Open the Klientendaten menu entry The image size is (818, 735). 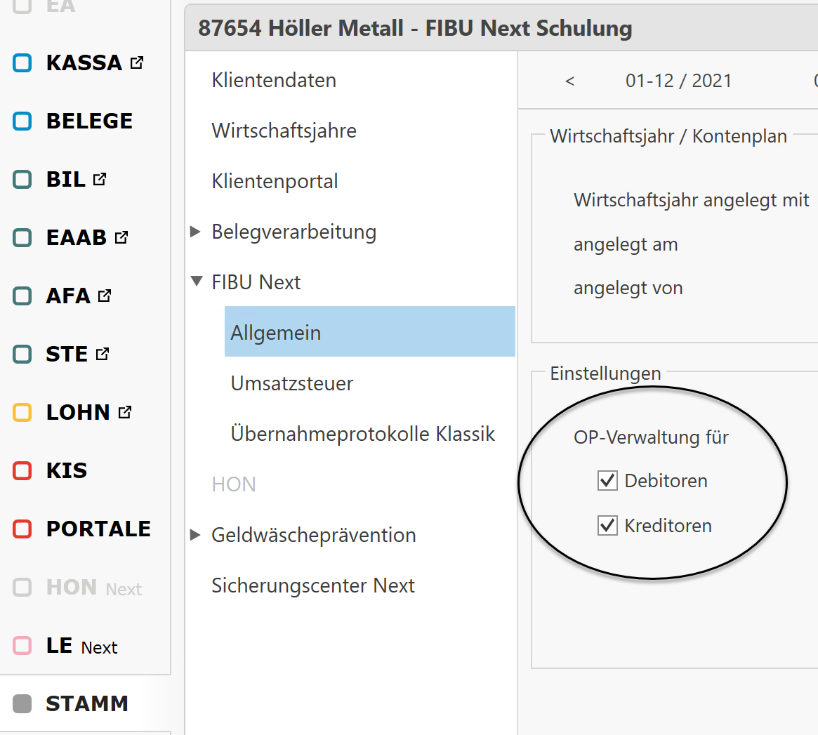point(274,80)
